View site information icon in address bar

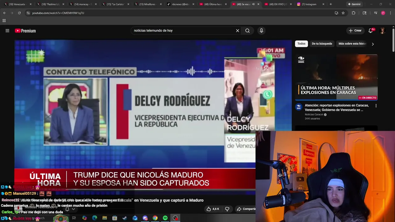click(x=28, y=13)
